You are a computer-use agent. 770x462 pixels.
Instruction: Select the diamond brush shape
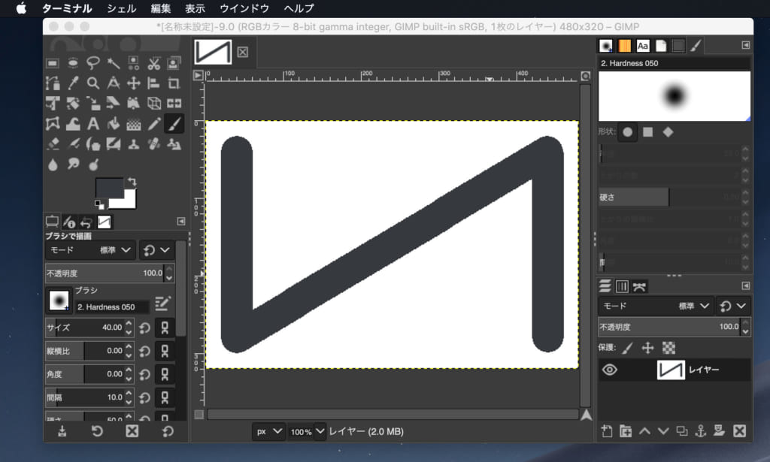pyautogui.click(x=668, y=131)
